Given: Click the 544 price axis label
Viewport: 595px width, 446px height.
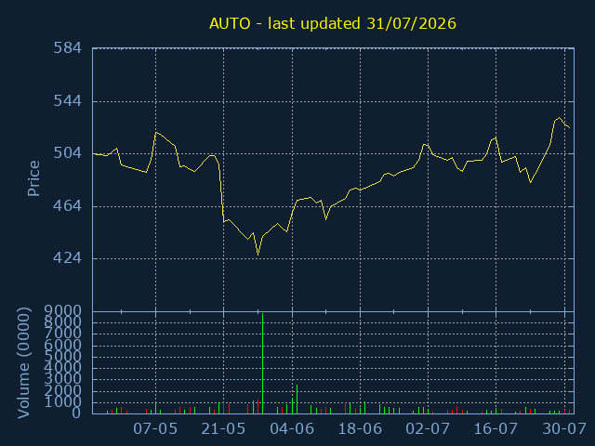Looking at the screenshot, I should [x=67, y=101].
